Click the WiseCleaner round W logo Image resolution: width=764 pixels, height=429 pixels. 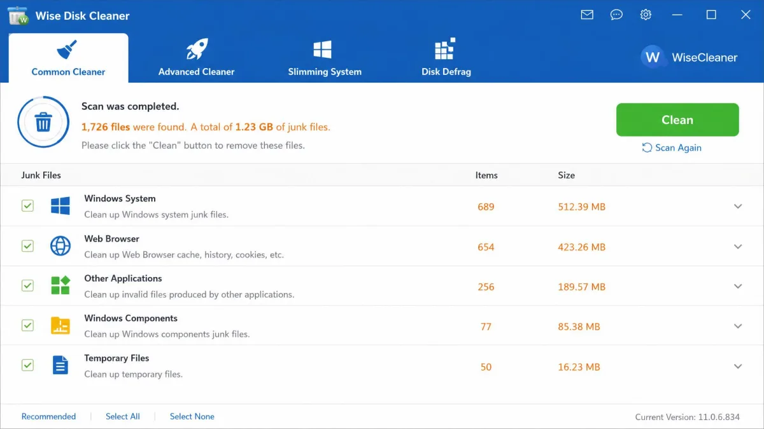point(653,57)
